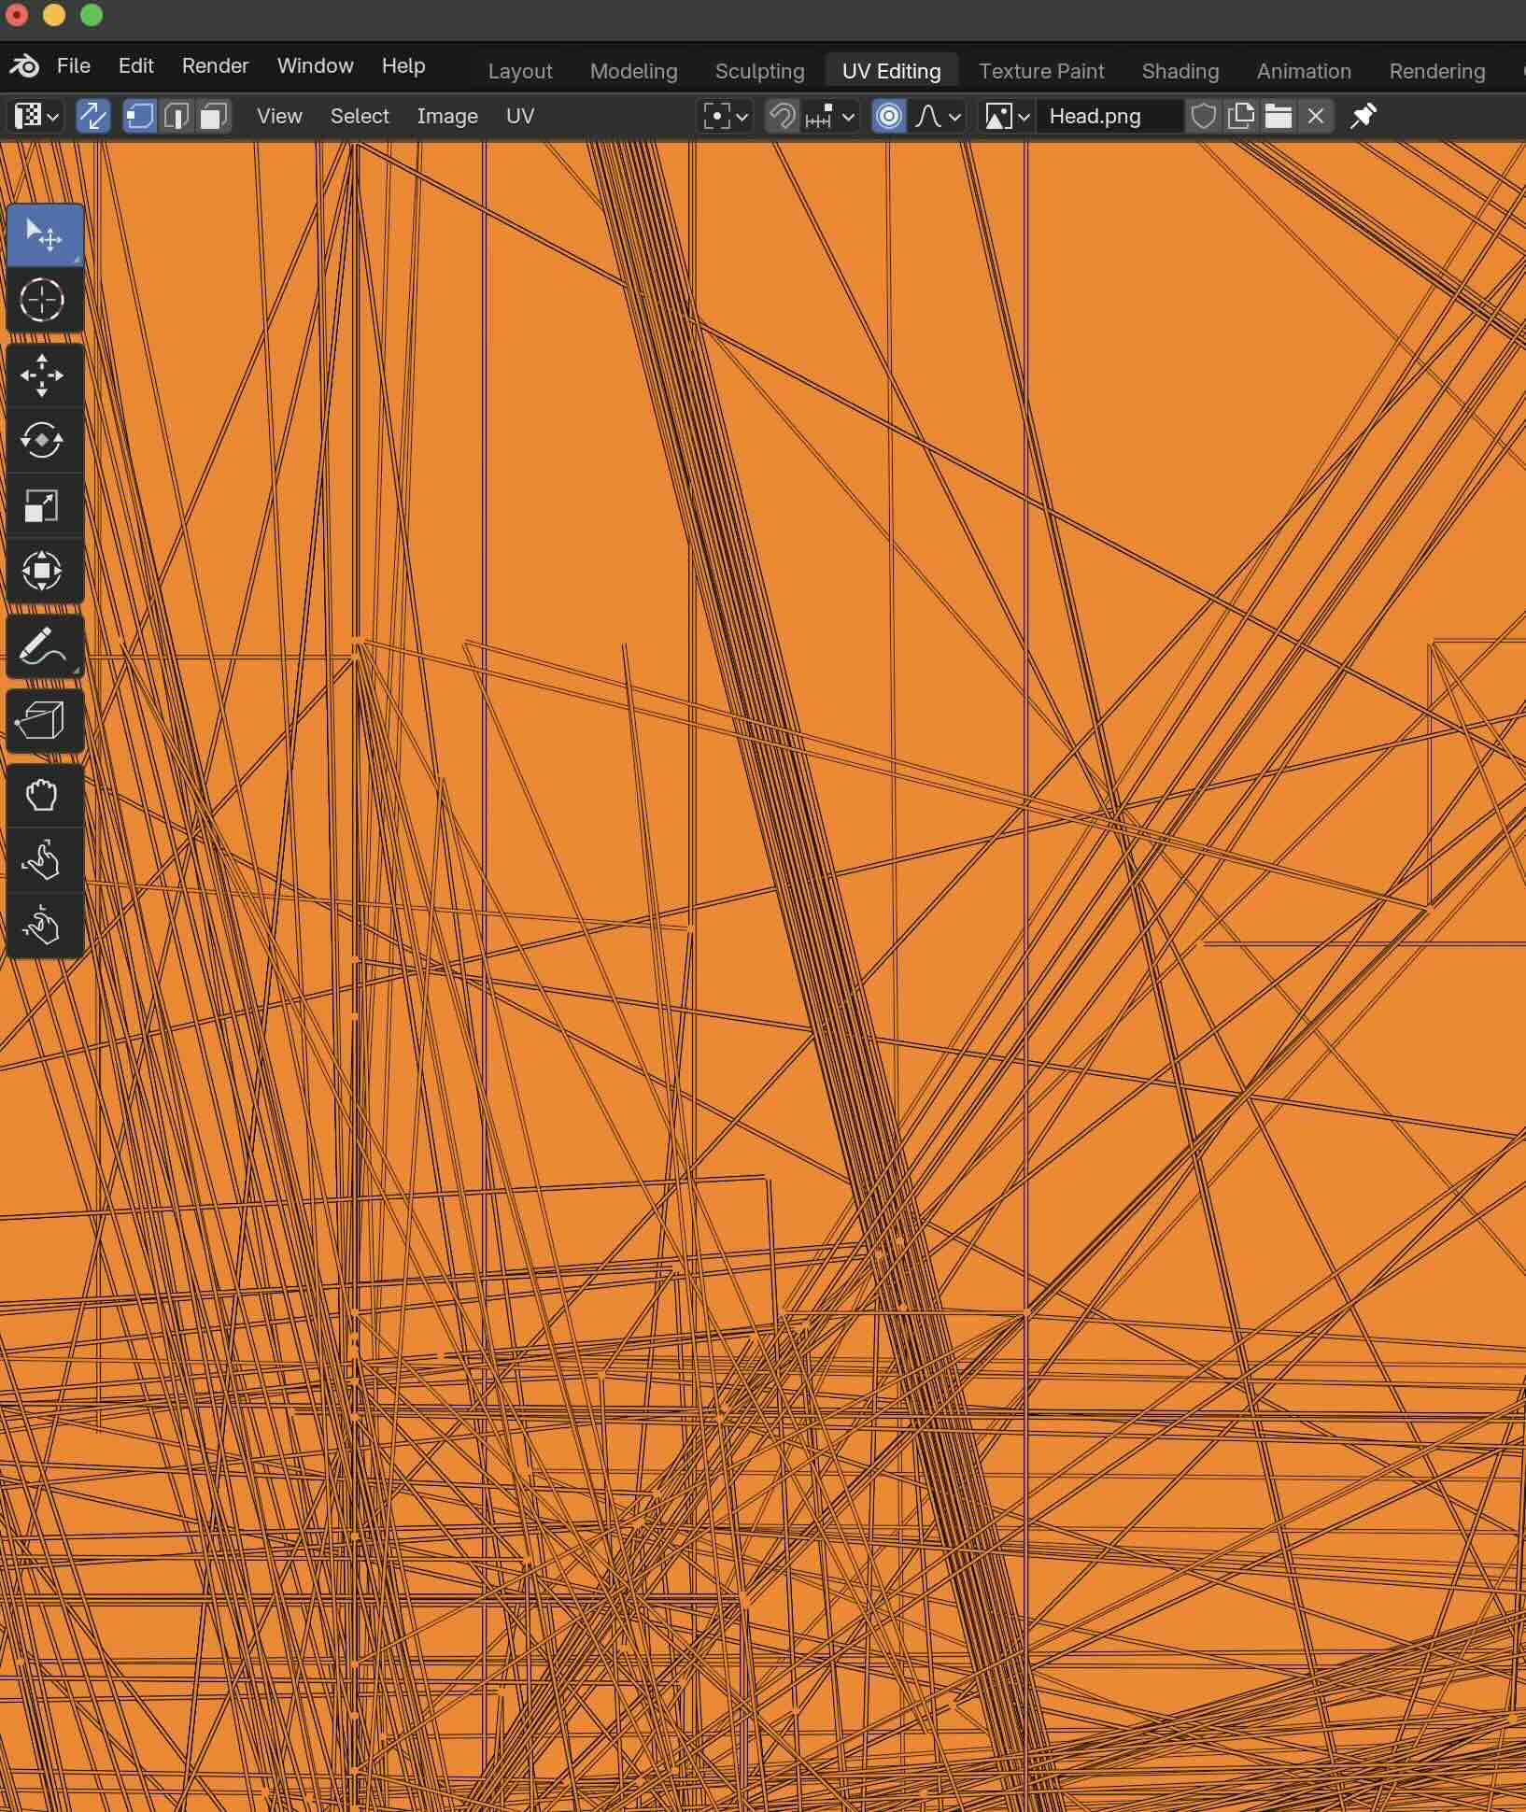Viewport: 1526px width, 1812px height.
Task: Switch to the Texture Paint workspace
Action: pos(1041,71)
